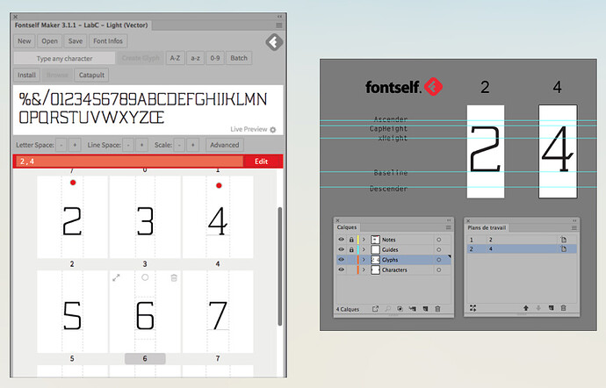The width and height of the screenshot is (606, 388).
Task: Hide the Notes layer via eye icon
Action: click(x=341, y=240)
